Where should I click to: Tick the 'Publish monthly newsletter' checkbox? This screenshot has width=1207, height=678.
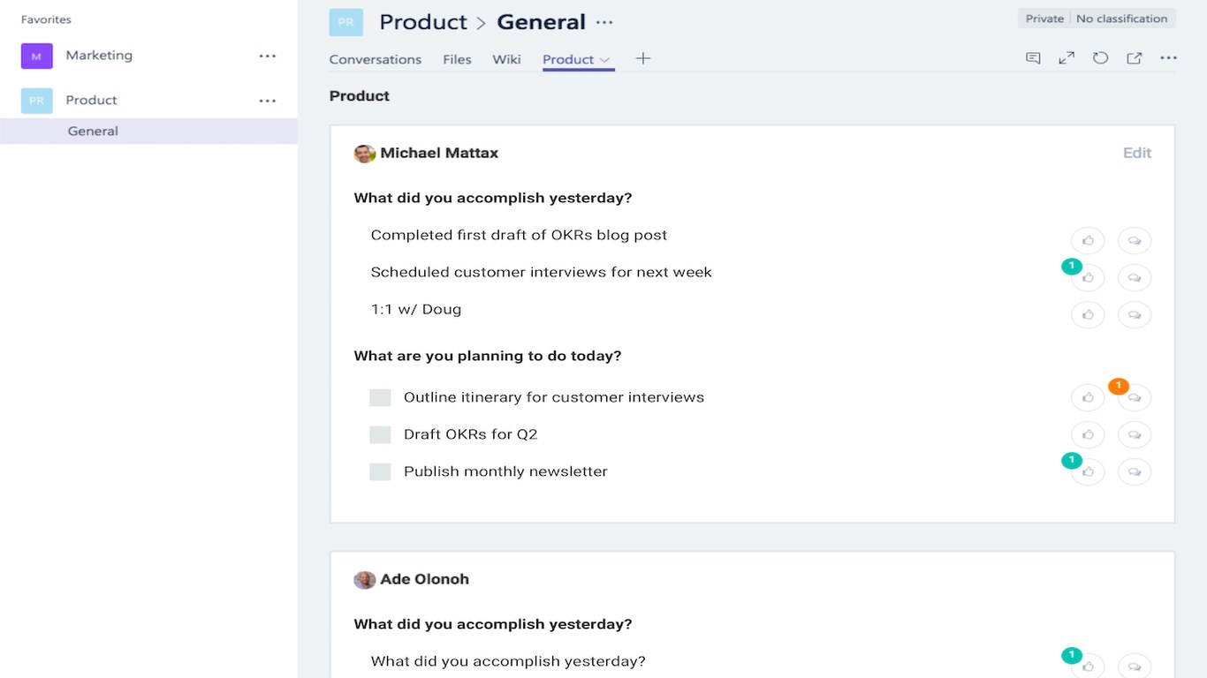(380, 471)
